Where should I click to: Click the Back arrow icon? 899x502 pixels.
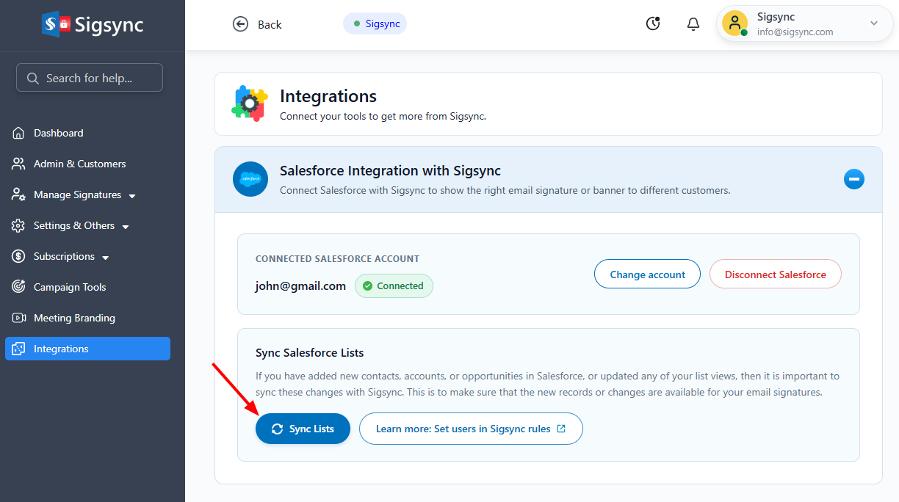click(x=240, y=24)
